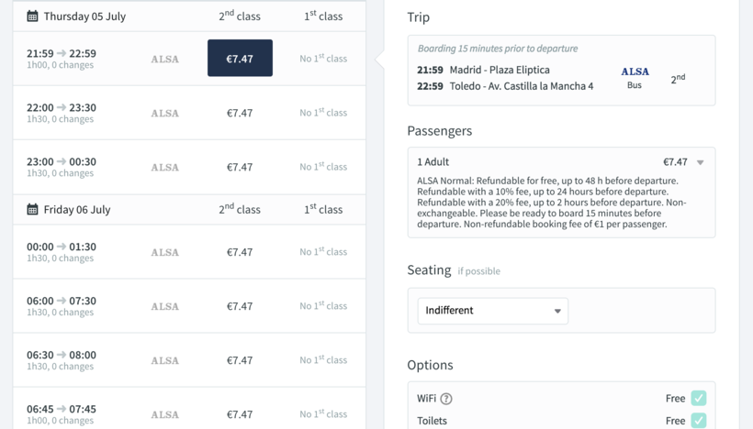Click the calendar icon beside Friday 06 July
This screenshot has width=753, height=429.
pyautogui.click(x=32, y=210)
